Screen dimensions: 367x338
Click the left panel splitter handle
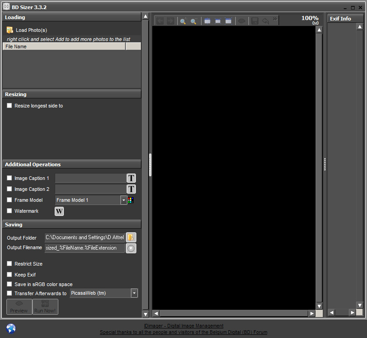coord(150,165)
